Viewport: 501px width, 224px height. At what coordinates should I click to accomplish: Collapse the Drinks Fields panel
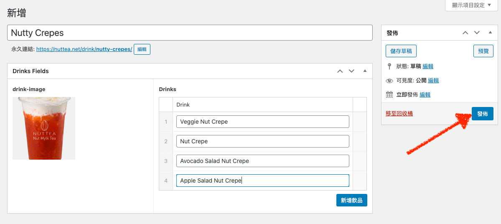(365, 71)
